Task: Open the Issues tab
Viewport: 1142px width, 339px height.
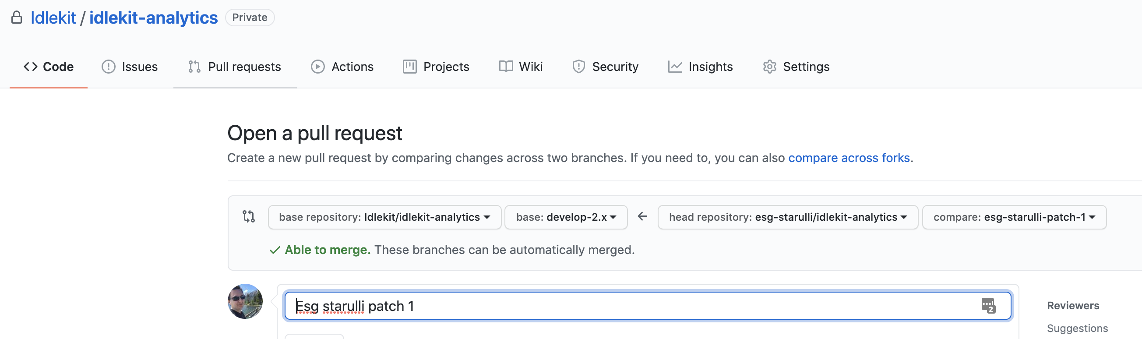Action: coord(130,67)
